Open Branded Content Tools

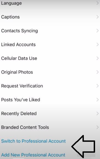(50, 127)
